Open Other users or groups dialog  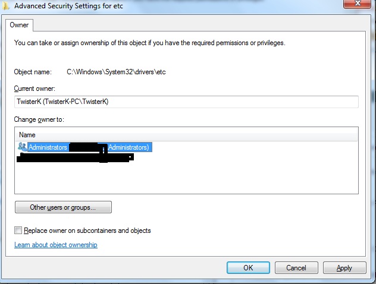point(63,207)
